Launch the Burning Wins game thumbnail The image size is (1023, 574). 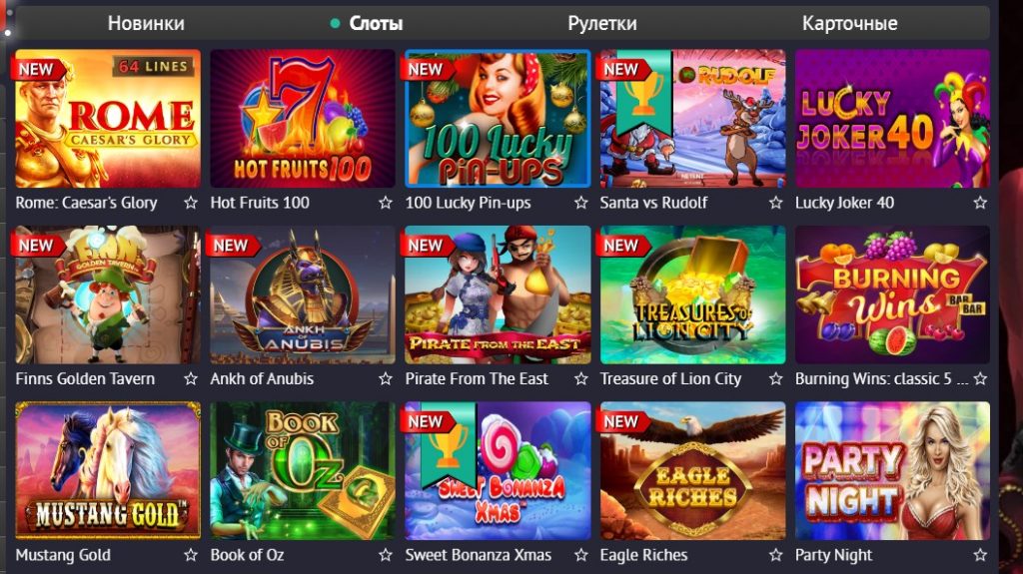pyautogui.click(x=892, y=294)
